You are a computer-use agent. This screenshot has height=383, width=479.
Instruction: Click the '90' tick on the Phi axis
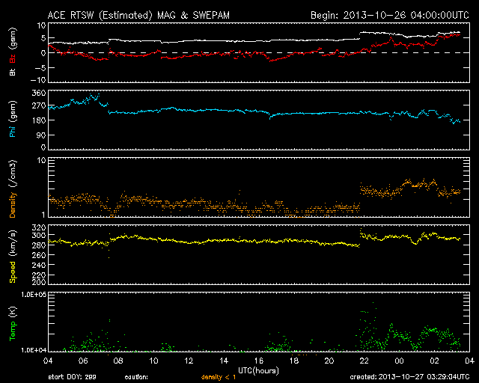42,135
